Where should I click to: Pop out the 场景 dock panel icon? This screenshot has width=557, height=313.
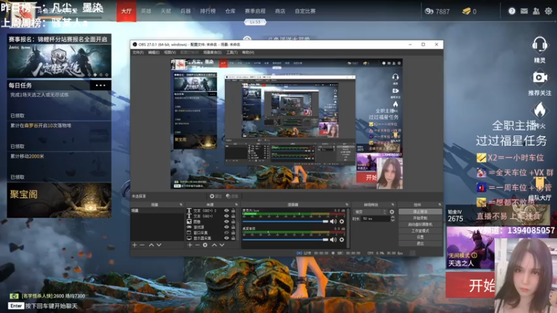(x=181, y=204)
